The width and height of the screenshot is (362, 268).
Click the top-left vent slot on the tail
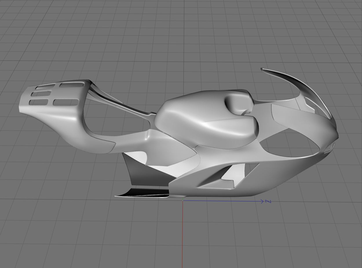[45, 86]
